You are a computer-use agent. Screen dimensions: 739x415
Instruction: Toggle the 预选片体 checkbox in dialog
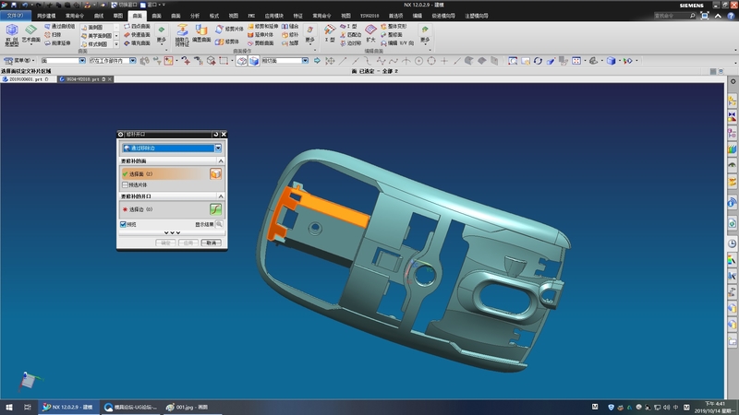(x=125, y=185)
